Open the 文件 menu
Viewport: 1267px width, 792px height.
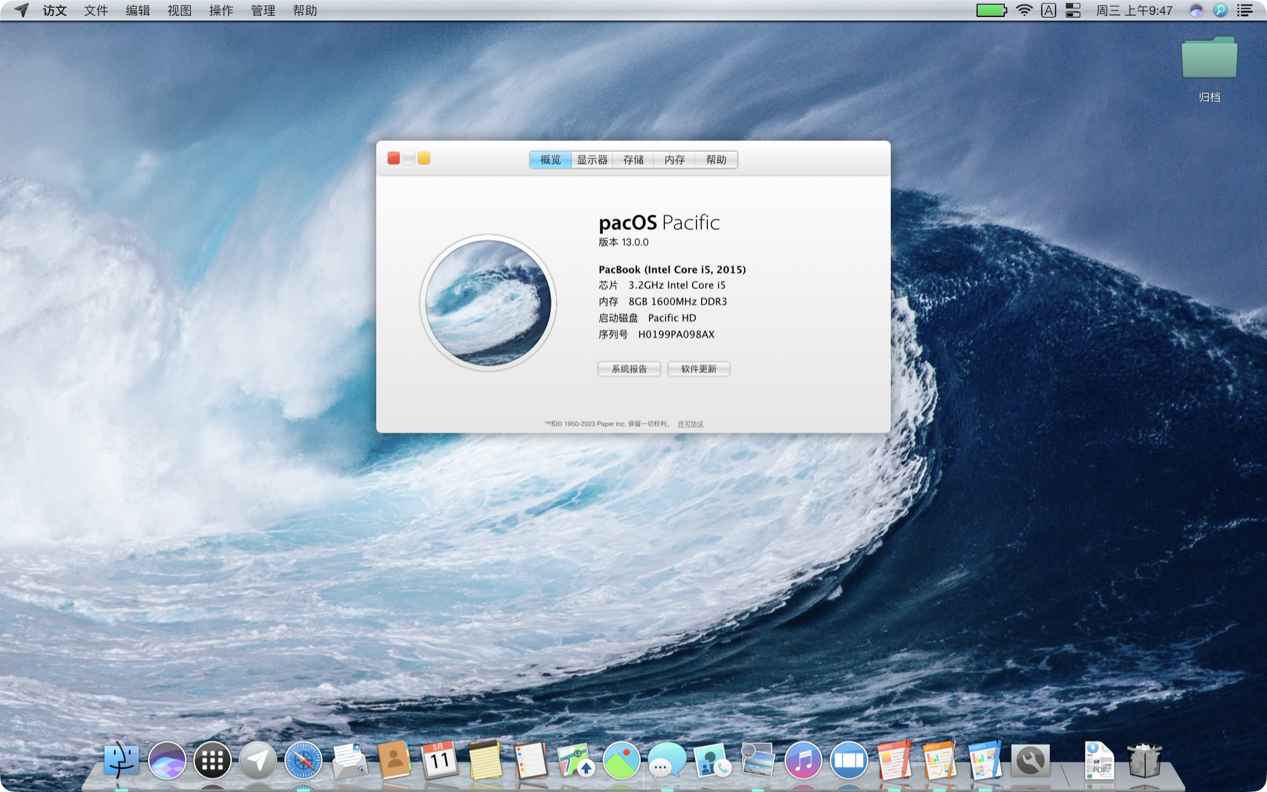(x=95, y=10)
